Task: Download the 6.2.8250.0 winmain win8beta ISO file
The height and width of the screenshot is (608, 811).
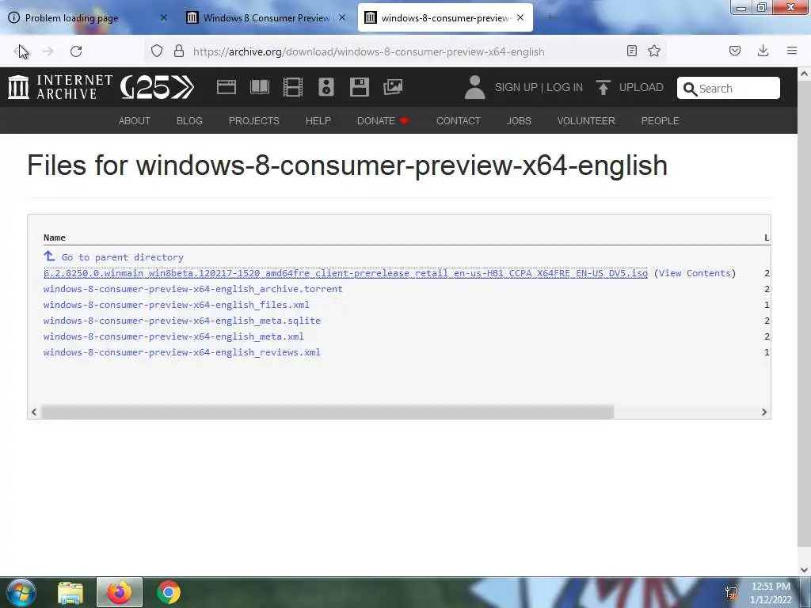Action: click(345, 273)
